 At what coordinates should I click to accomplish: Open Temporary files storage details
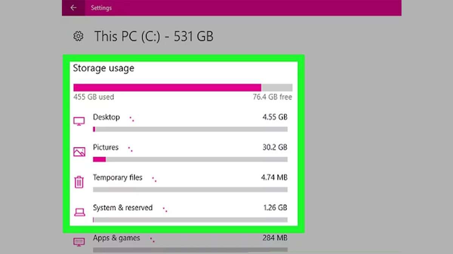click(118, 178)
